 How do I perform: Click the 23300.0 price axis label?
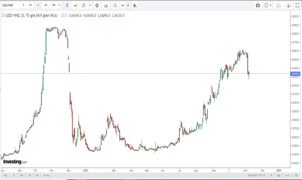pos(296,163)
